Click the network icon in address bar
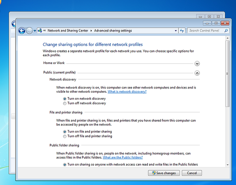 [x=40, y=30]
